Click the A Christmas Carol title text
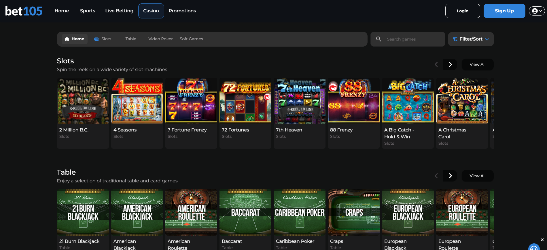The height and width of the screenshot is (250, 547). point(452,133)
